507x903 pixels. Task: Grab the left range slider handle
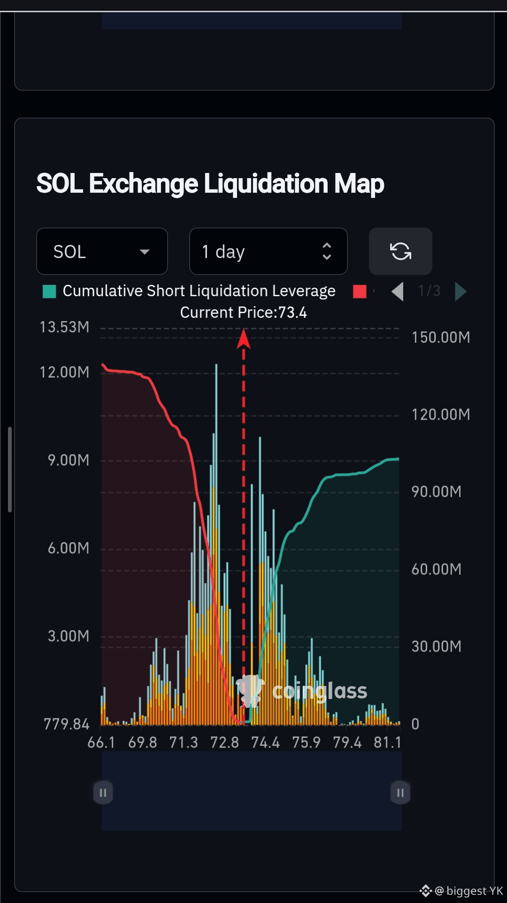coord(103,793)
